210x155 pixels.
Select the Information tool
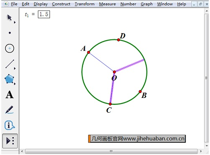pos(10,125)
